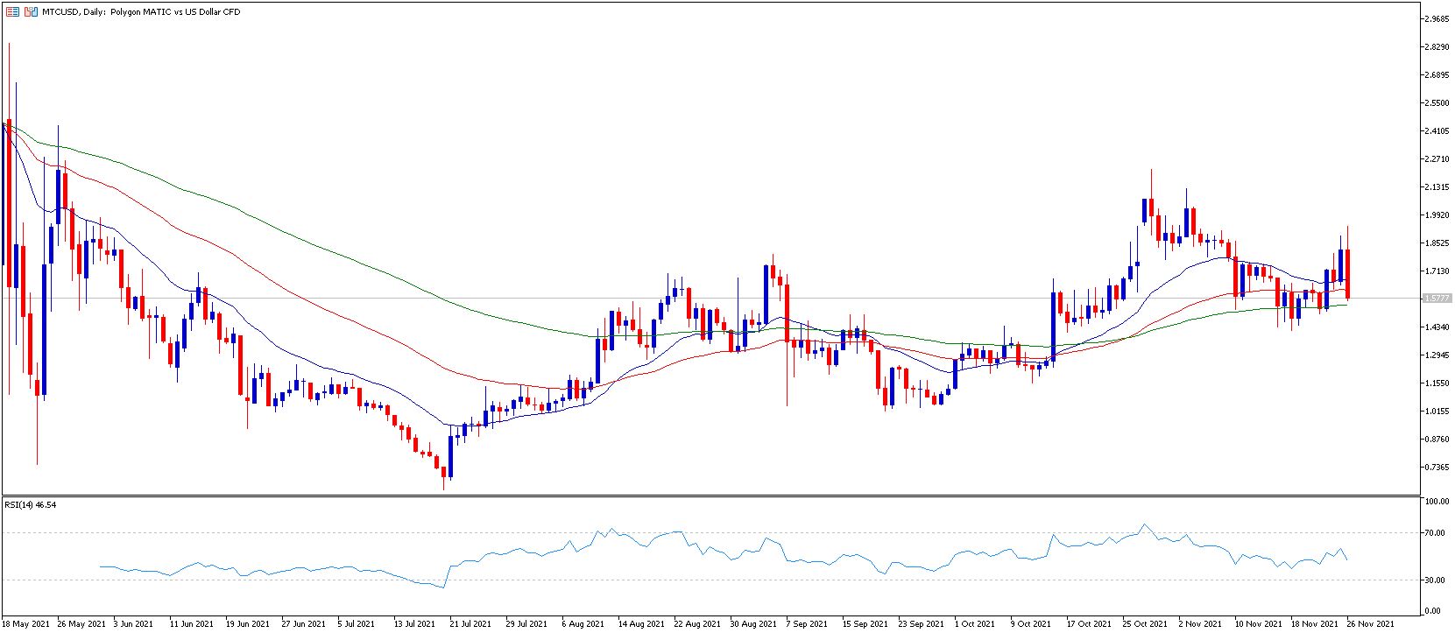The width and height of the screenshot is (1455, 633).
Task: Click the 6 Aug 2021 date label
Action: 583,624
